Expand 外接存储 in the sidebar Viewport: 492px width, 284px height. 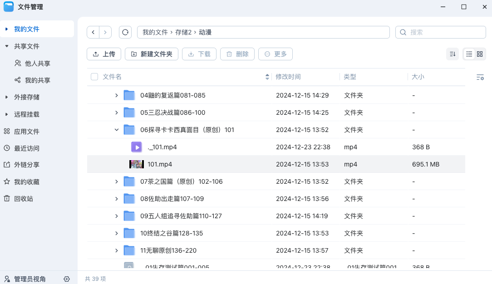click(x=6, y=97)
